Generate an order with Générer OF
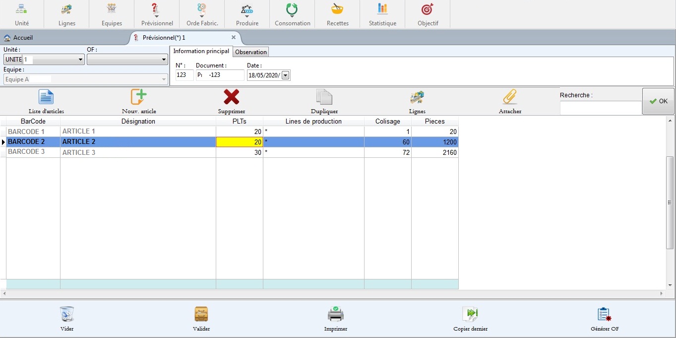This screenshot has width=676, height=338. 605,315
